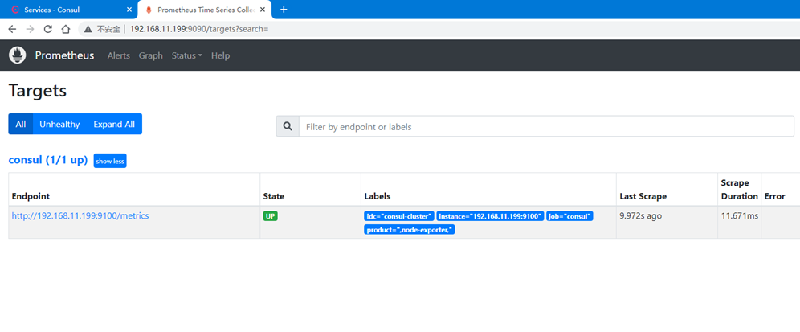Click the Targets page heading
Screen dimensions: 800x332
38,91
